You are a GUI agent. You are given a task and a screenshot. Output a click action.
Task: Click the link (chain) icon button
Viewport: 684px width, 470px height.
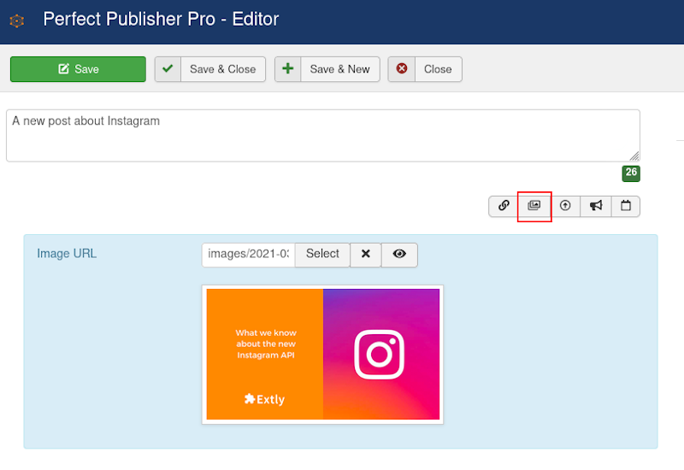(x=504, y=206)
